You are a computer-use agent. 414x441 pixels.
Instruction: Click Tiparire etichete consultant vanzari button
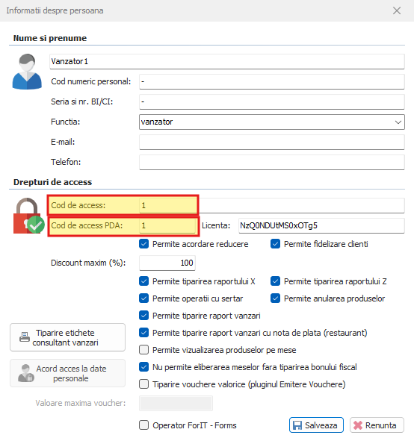click(67, 337)
